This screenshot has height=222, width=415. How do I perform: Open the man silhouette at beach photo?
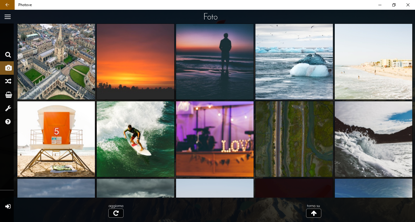coord(215,62)
